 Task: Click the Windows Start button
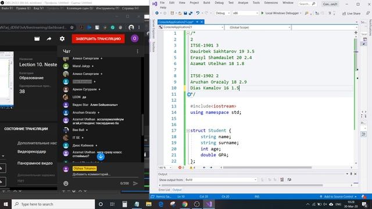click(6, 204)
